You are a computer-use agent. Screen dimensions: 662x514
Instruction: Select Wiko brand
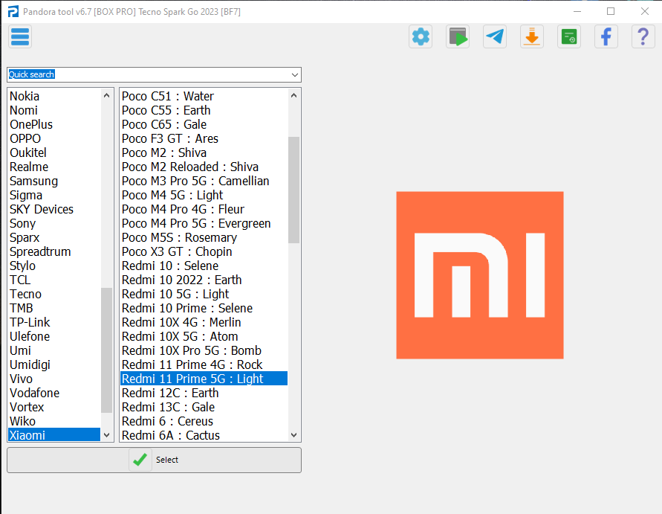(54, 421)
